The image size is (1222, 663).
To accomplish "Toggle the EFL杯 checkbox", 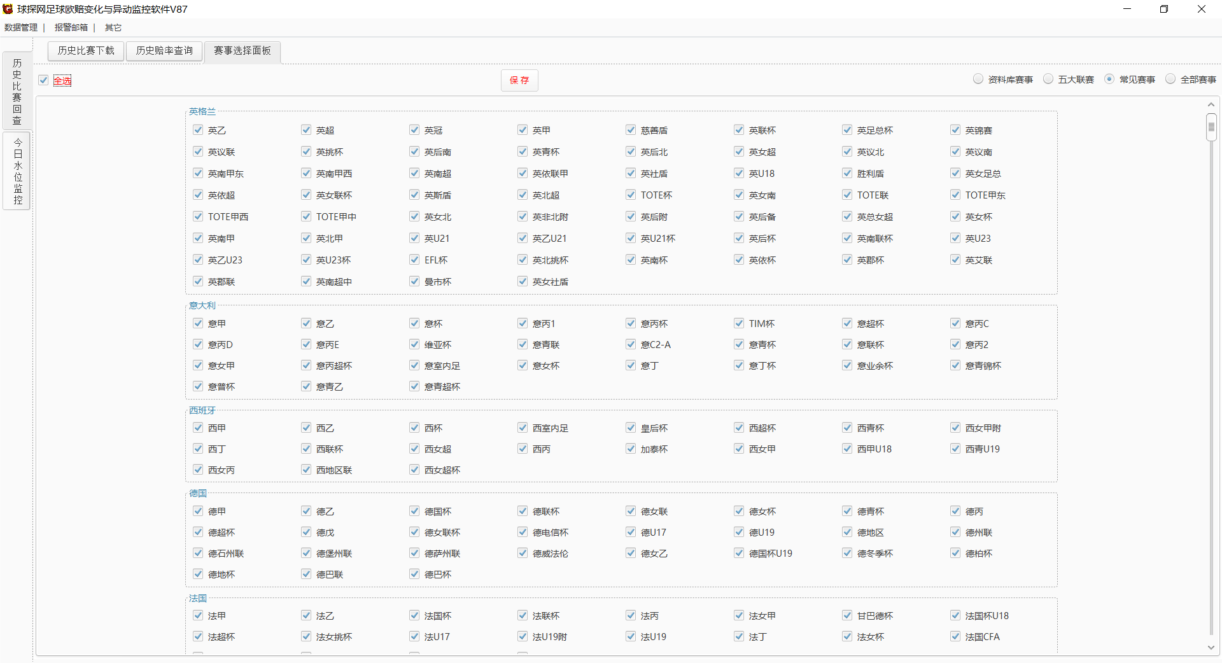I will (414, 260).
